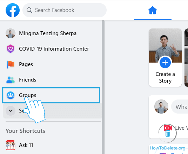Screen dimensions: 188x154
Task: Open the Ask 11 shortcut
Action: [x=26, y=145]
